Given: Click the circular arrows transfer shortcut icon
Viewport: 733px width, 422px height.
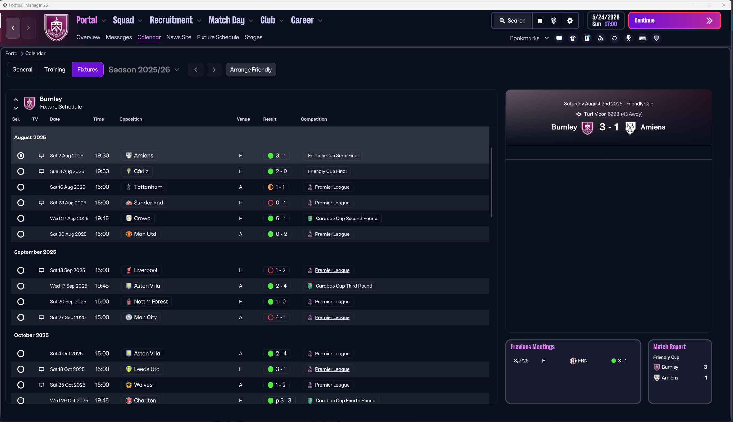Looking at the screenshot, I should pyautogui.click(x=614, y=38).
